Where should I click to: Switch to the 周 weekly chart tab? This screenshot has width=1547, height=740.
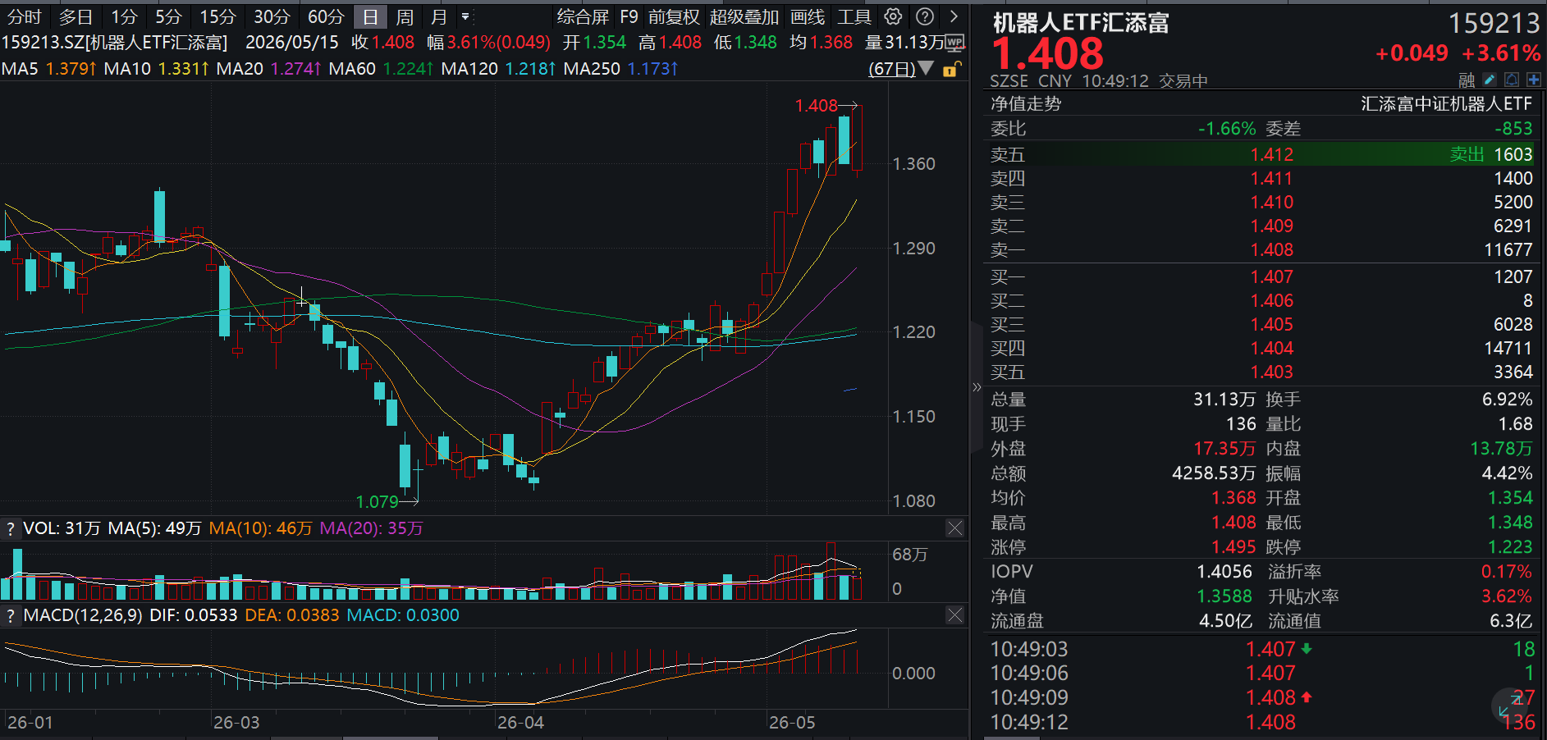pos(405,16)
